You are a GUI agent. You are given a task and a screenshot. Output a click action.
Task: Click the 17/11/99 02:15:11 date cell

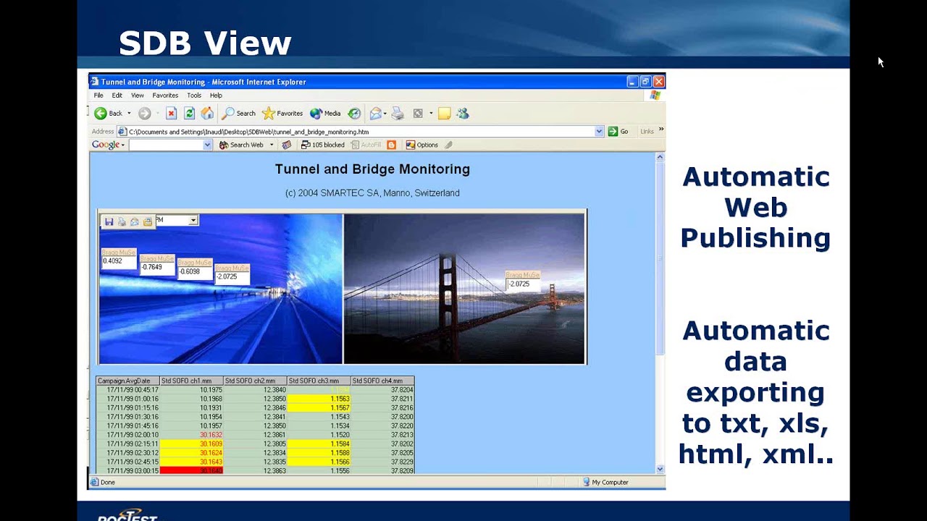coord(127,444)
